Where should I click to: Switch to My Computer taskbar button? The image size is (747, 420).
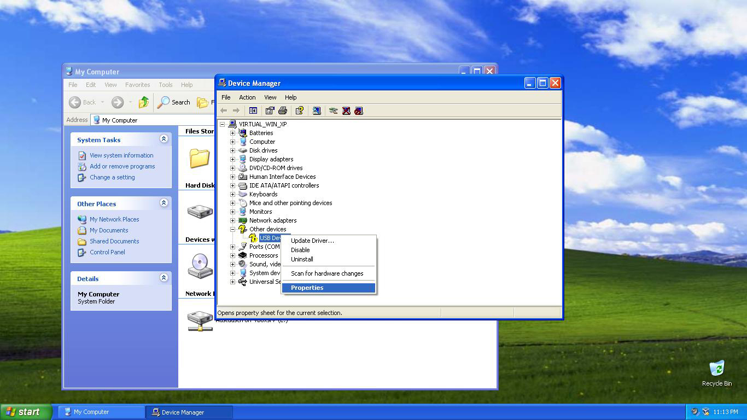[102, 412]
